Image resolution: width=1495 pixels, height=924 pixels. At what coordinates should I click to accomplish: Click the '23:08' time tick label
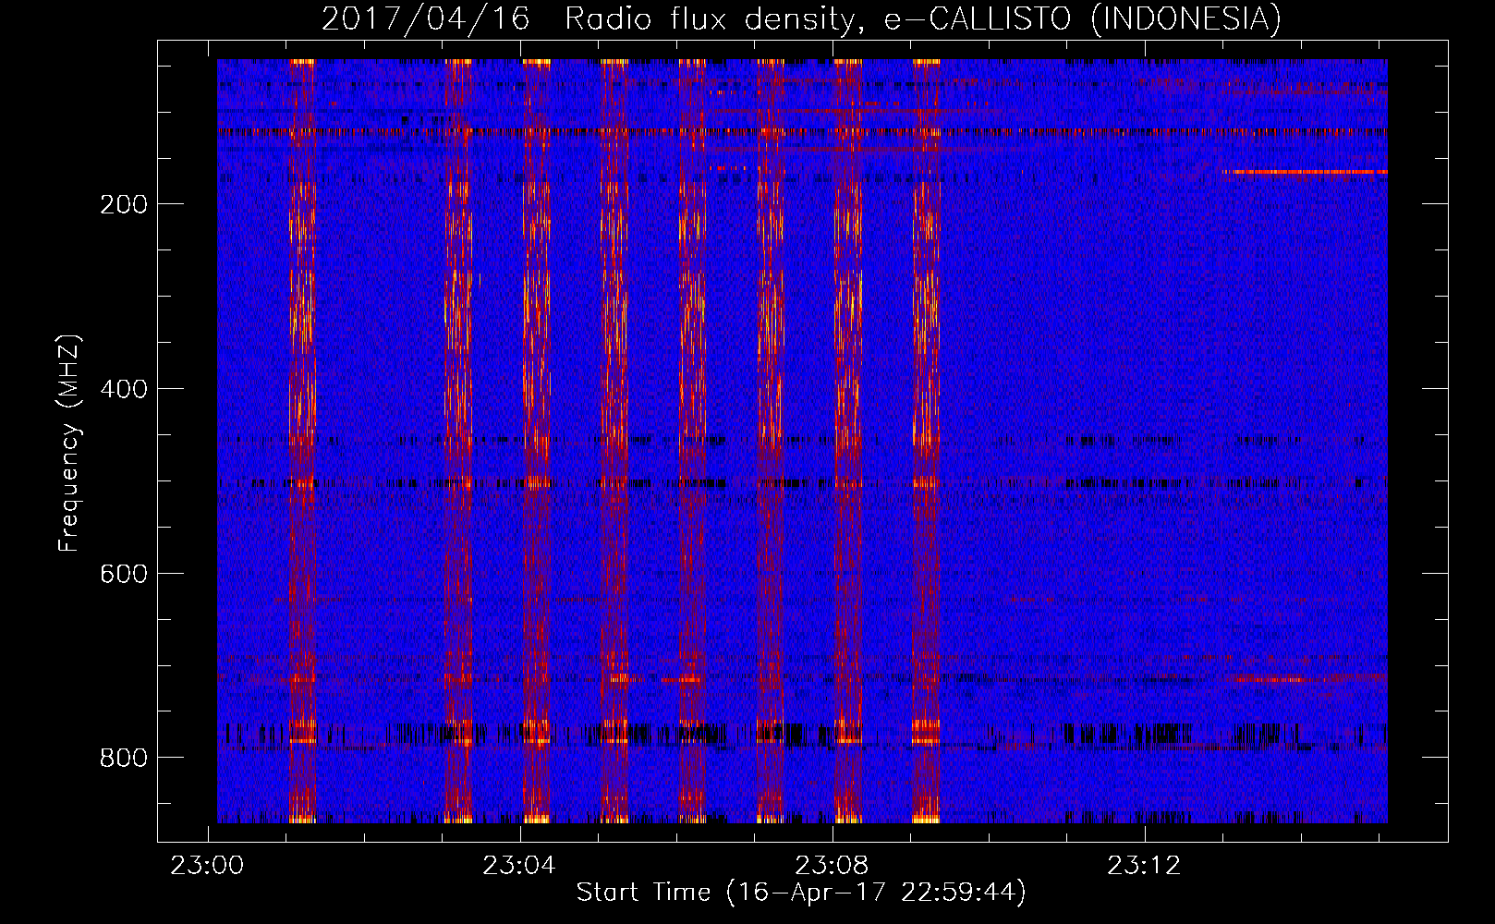coord(832,865)
